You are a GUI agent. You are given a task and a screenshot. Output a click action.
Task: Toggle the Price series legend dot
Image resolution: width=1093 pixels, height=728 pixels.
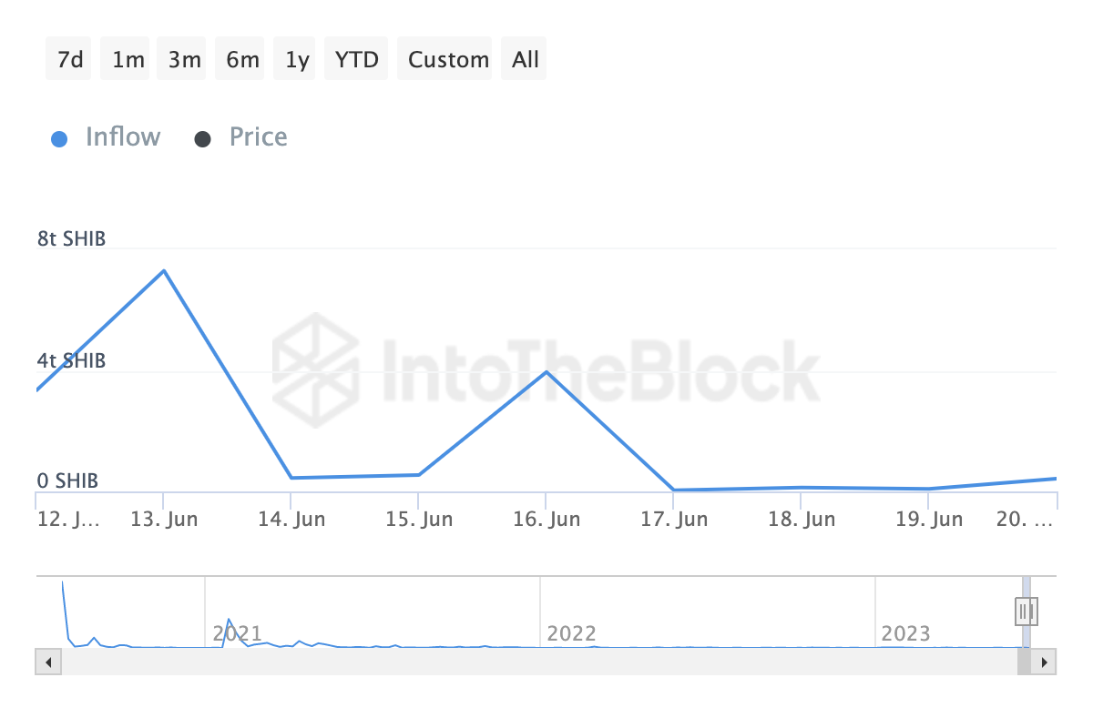[202, 139]
